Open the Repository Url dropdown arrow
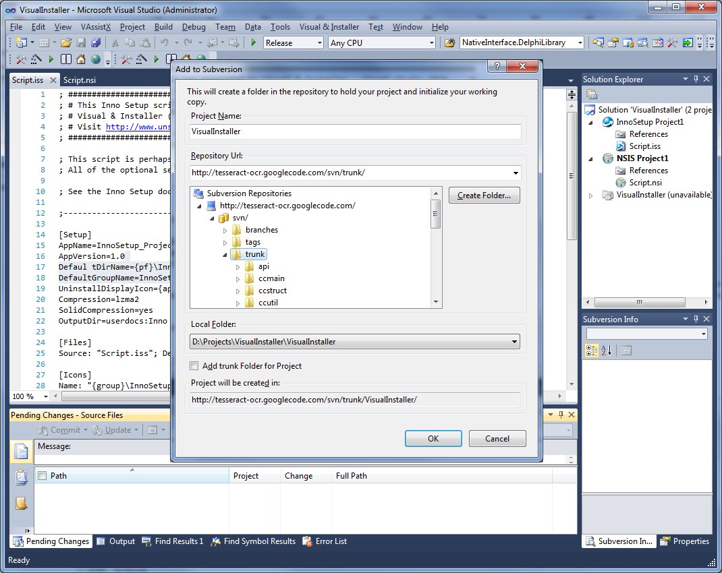Viewport: 722px width, 573px height. pyautogui.click(x=516, y=173)
